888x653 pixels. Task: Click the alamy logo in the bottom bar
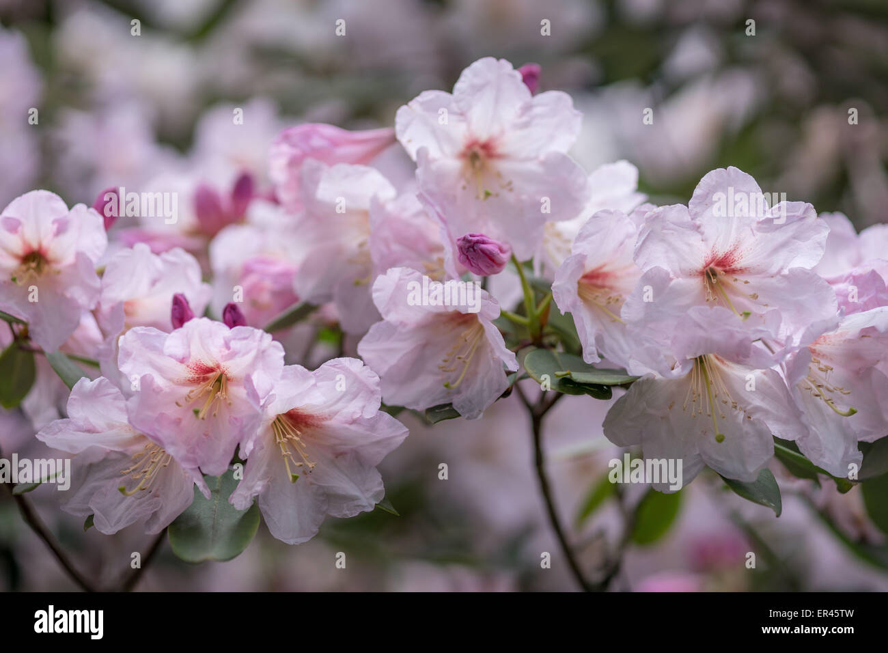click(68, 622)
